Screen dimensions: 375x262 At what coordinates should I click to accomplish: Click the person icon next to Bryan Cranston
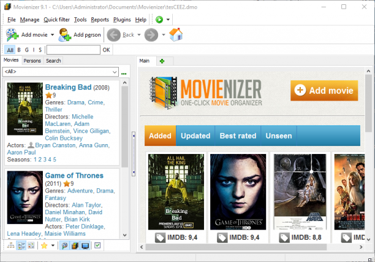pyautogui.click(x=31, y=145)
